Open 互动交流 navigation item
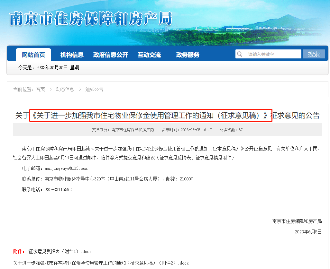Viewport: 330px width, 269px height. point(149,55)
